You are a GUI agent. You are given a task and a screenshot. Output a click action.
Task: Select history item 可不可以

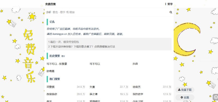click(95, 64)
